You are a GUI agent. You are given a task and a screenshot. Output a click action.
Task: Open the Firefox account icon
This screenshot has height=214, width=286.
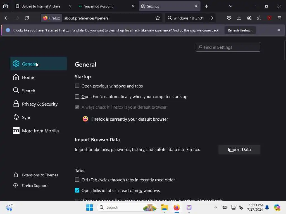click(x=249, y=18)
